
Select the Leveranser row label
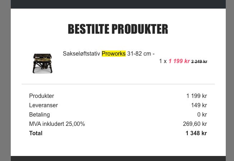coord(43,105)
